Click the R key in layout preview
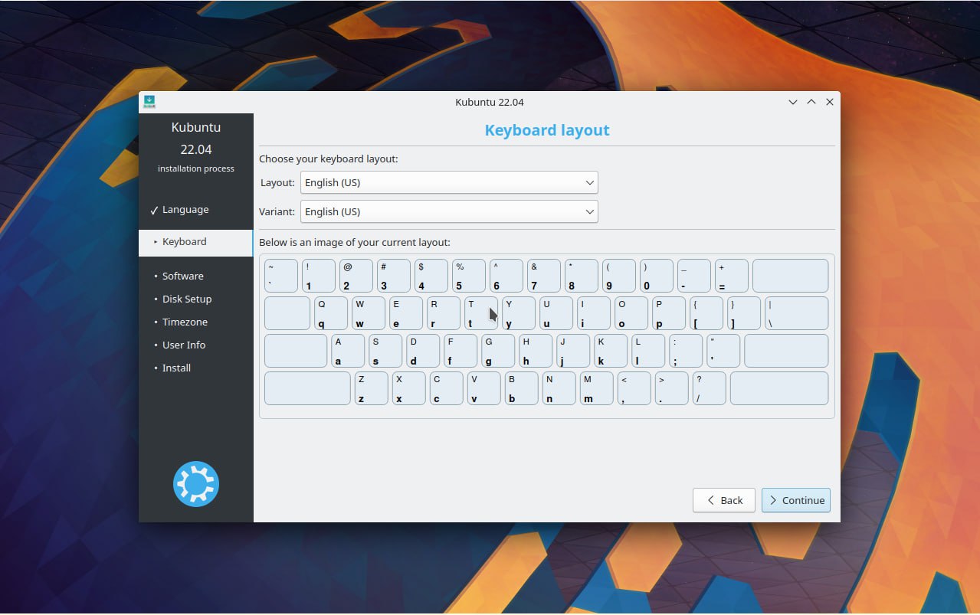Image resolution: width=980 pixels, height=615 pixels. pyautogui.click(x=444, y=313)
